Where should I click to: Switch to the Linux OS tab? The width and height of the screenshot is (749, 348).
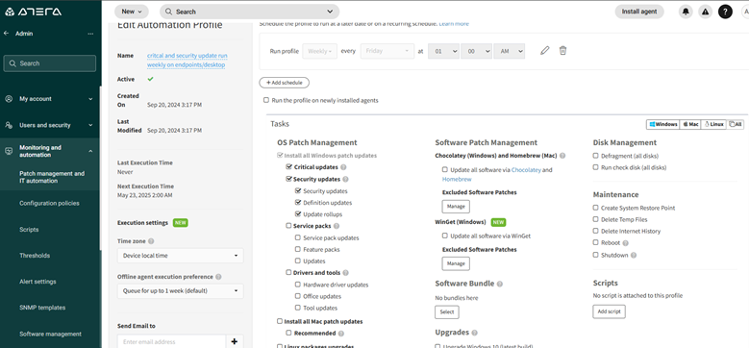click(x=713, y=124)
